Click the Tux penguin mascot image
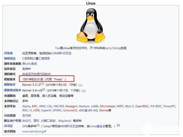Image resolution: width=183 pixels, height=137 pixels. point(91,26)
